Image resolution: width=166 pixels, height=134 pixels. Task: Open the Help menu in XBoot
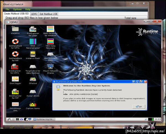28,9
